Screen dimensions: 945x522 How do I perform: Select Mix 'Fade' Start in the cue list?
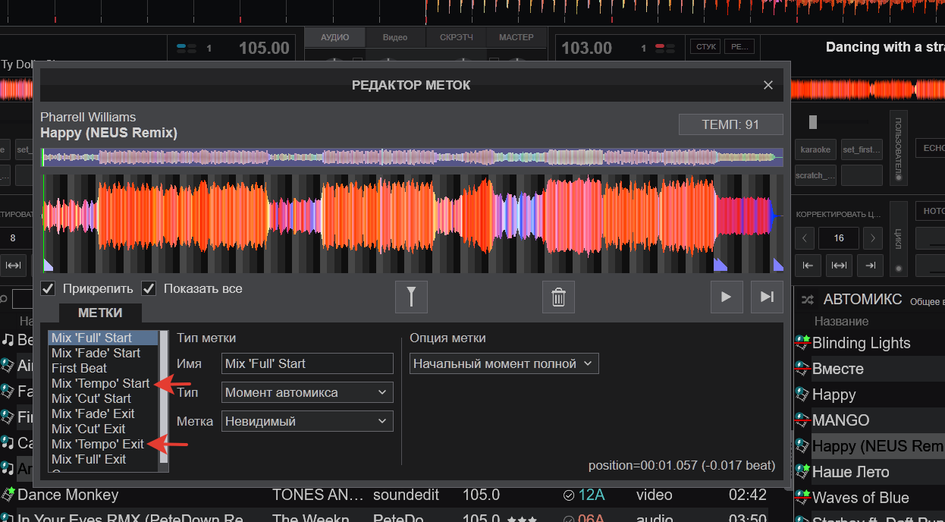pos(103,353)
